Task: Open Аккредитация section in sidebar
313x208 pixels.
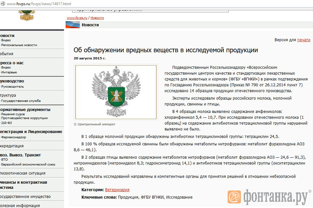Action: 12,146
